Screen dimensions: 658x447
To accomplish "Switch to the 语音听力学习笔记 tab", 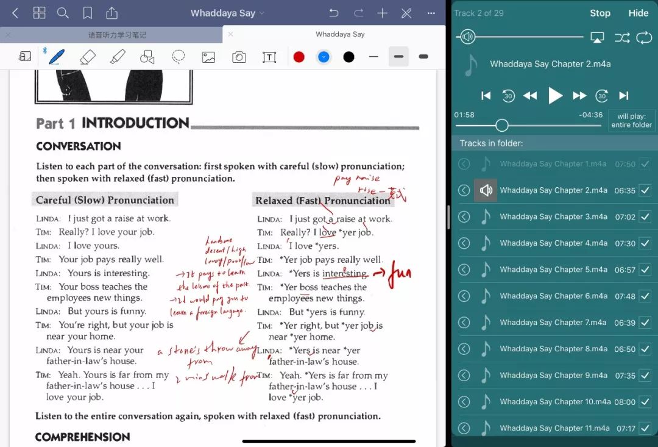I will pyautogui.click(x=117, y=35).
